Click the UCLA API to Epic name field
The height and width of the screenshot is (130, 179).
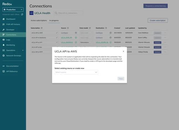pyautogui.click(x=44, y=47)
